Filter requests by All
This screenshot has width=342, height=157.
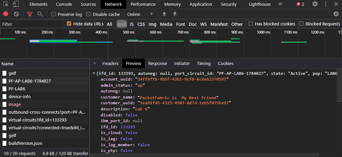point(109,24)
